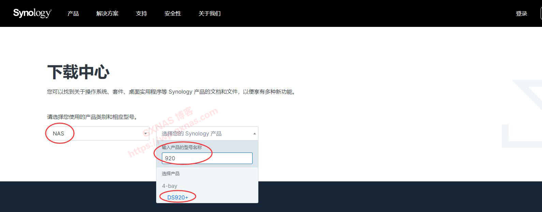Image resolution: width=542 pixels, height=212 pixels.
Task: Open the 安全性 navigation item
Action: tap(172, 14)
